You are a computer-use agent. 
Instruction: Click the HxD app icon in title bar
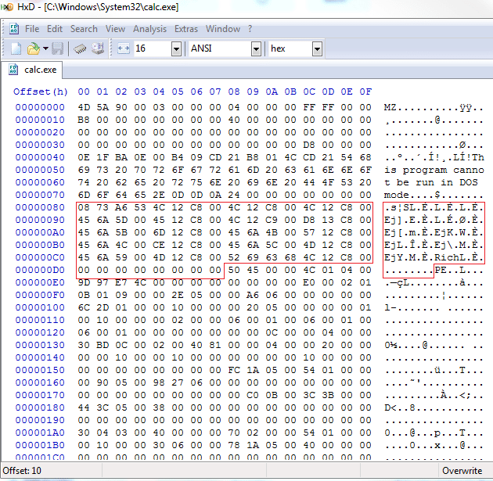coord(7,7)
